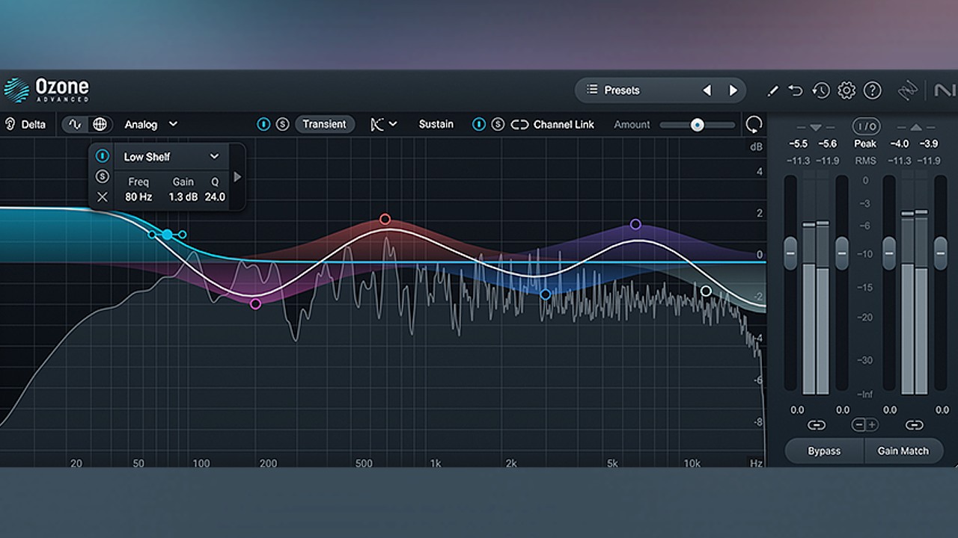958x538 pixels.
Task: Click the Bypass button
Action: tap(824, 451)
